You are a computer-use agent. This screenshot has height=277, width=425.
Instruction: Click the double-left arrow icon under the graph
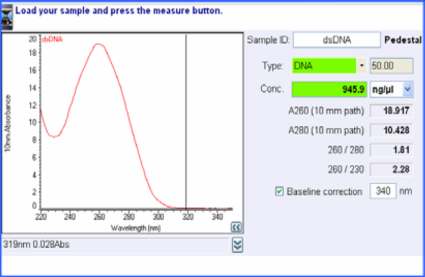pos(236,227)
